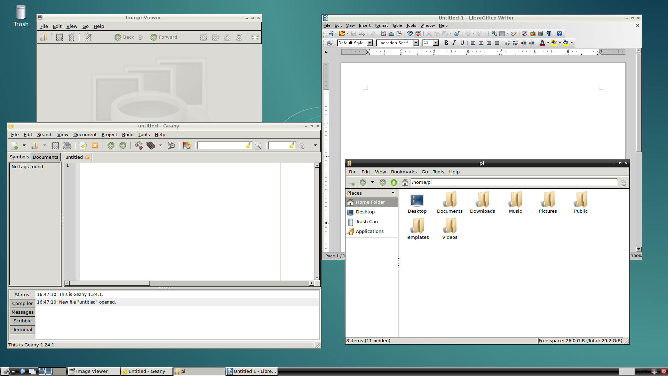This screenshot has width=668, height=376.
Task: Click the go up folder icon in file manager
Action: [394, 182]
